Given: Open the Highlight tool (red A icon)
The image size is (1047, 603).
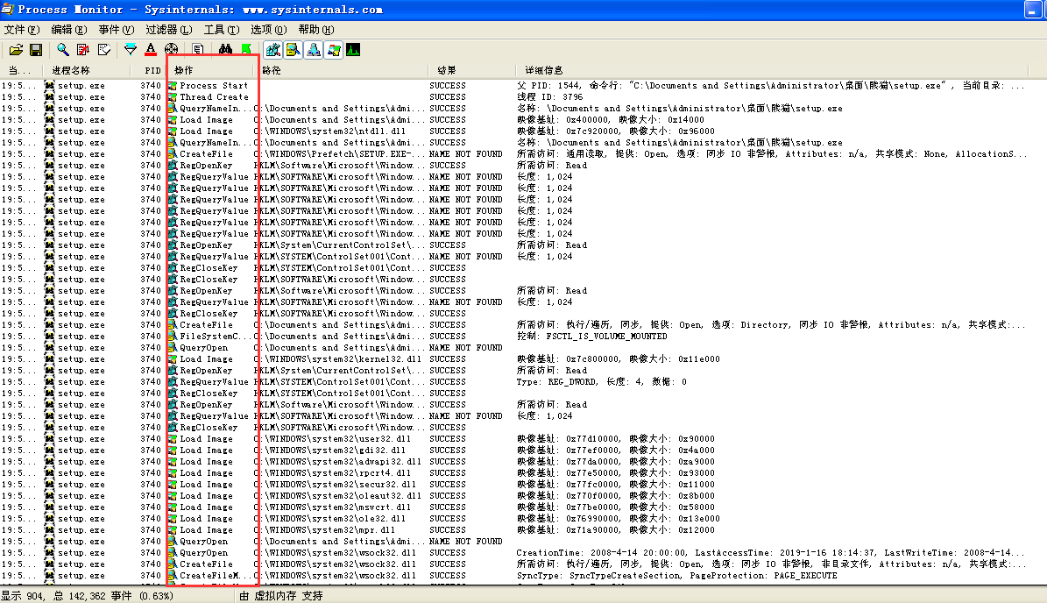Looking at the screenshot, I should tap(151, 50).
